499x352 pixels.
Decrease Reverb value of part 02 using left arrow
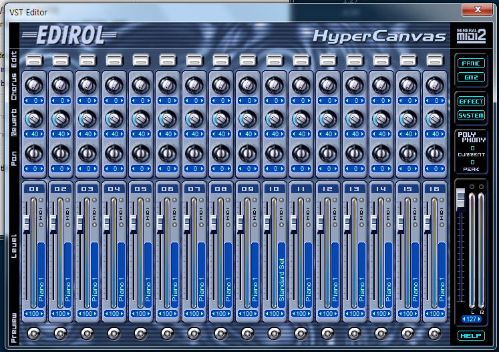click(x=53, y=134)
